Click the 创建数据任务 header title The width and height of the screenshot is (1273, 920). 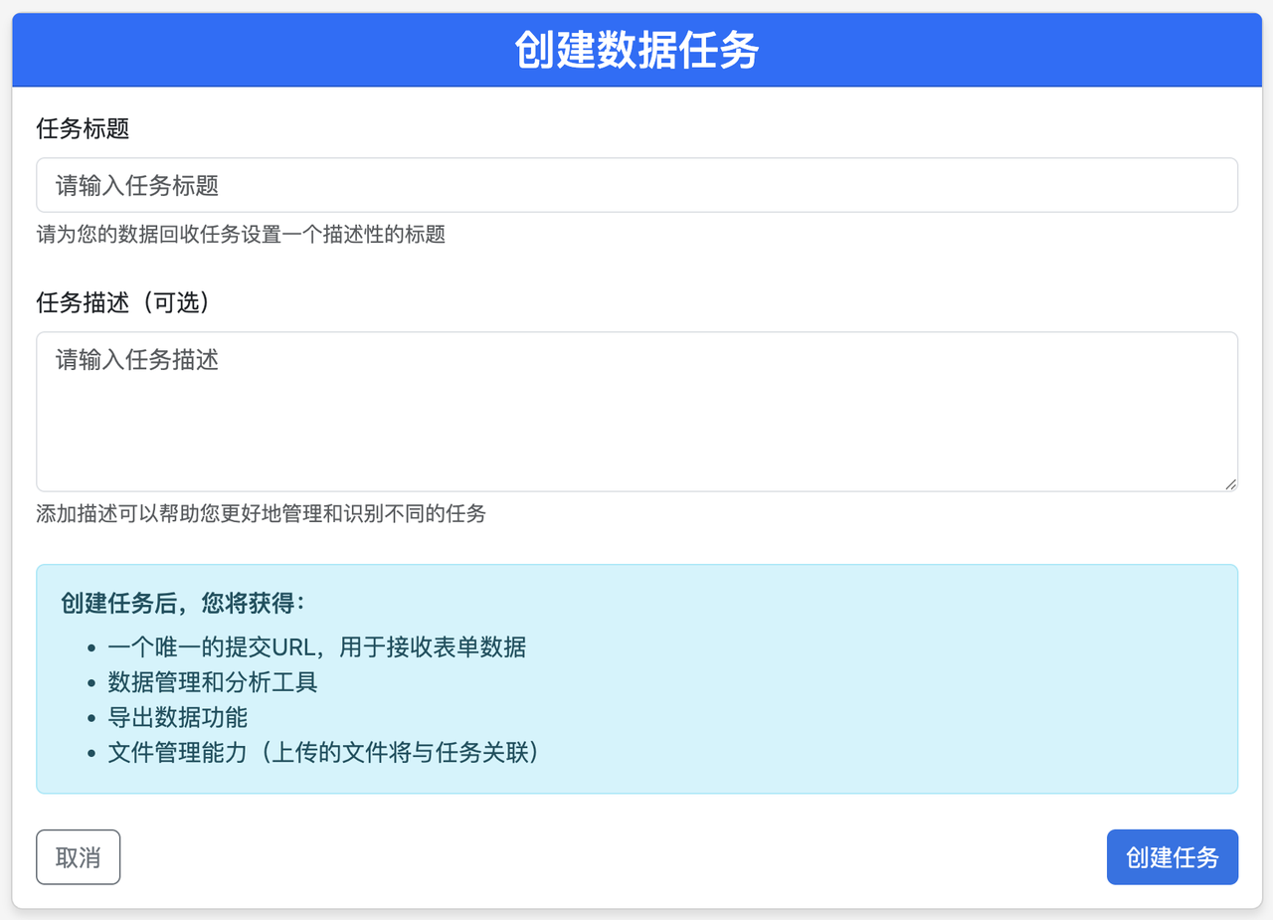pyautogui.click(x=636, y=50)
